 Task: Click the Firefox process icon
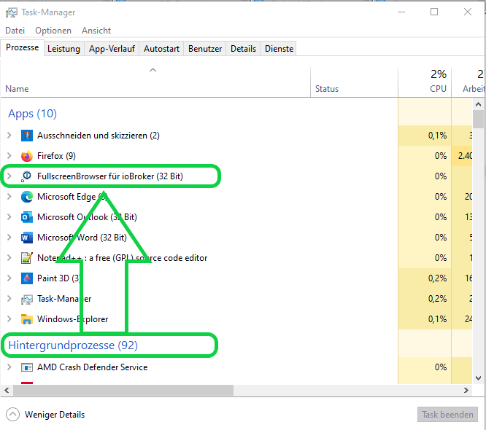(27, 156)
